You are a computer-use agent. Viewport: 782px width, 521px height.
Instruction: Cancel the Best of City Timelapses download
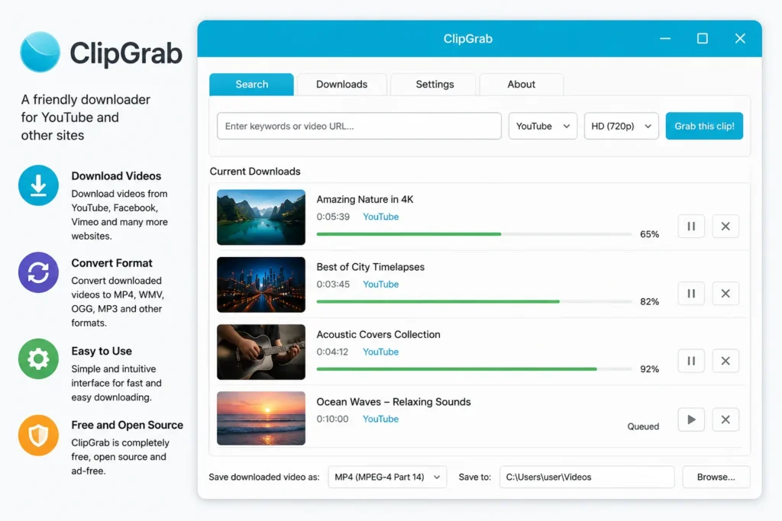coord(725,294)
